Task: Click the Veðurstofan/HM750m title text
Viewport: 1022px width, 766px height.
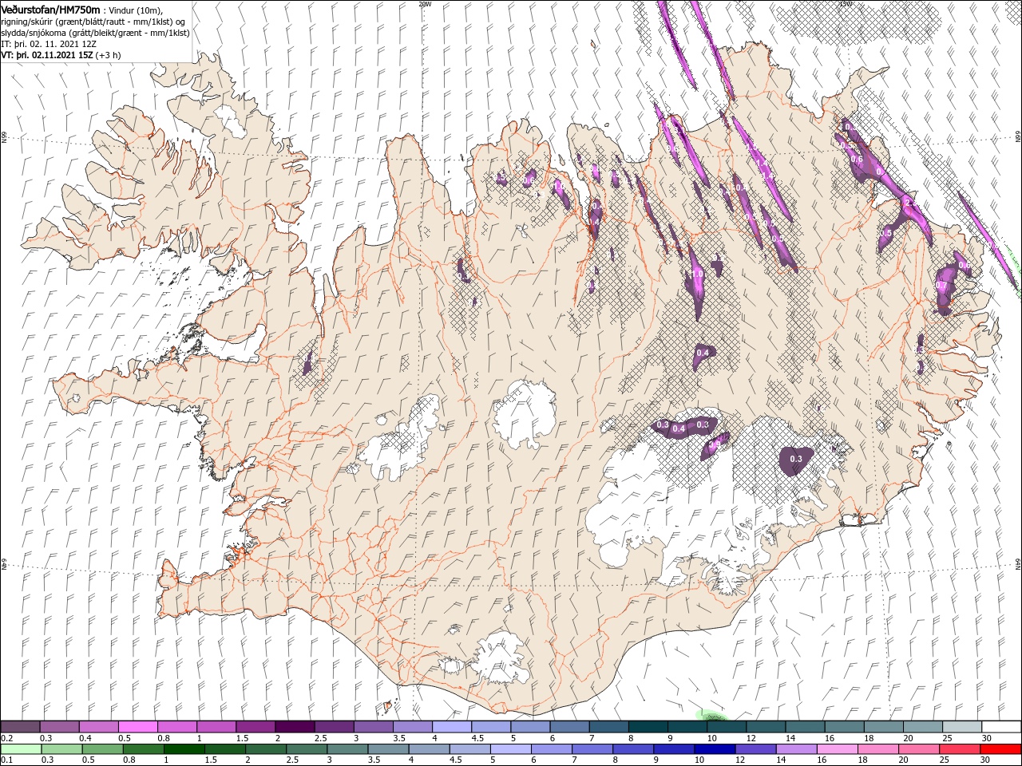Action: tap(51, 9)
